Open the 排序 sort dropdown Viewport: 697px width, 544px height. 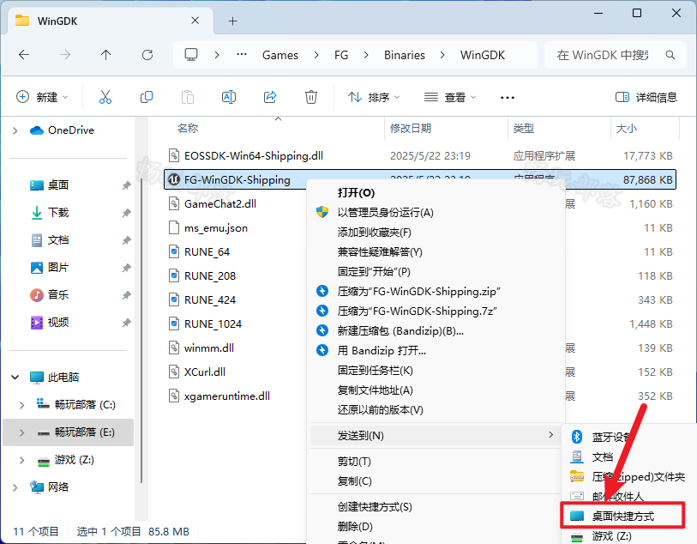click(374, 97)
